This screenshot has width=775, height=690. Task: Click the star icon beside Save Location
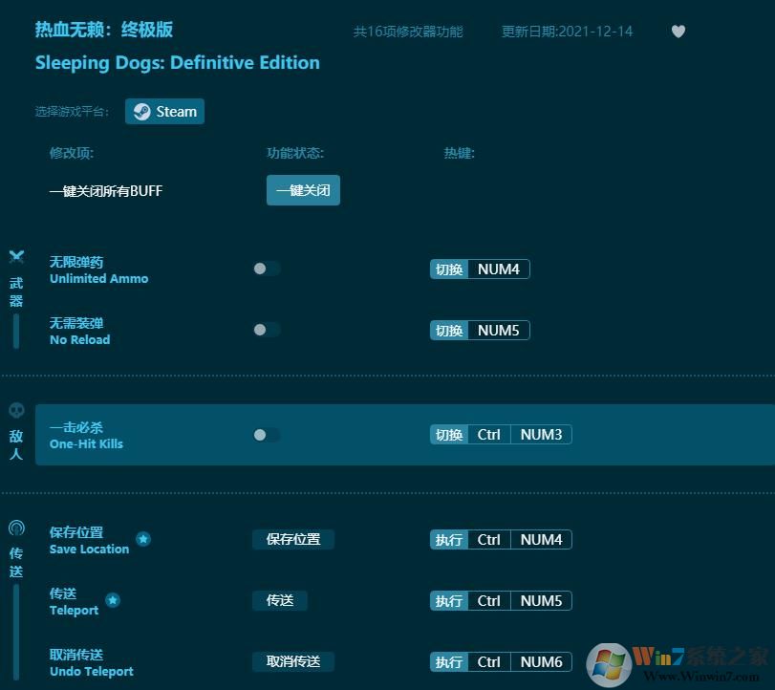[x=142, y=538]
